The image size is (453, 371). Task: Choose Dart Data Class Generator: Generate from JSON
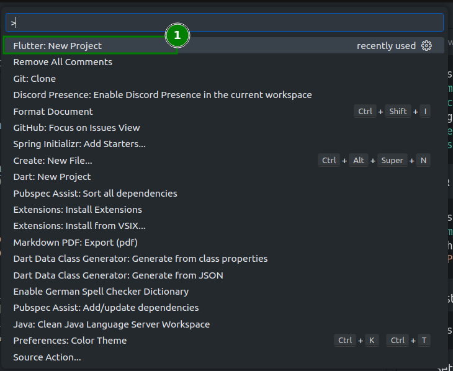click(x=119, y=275)
